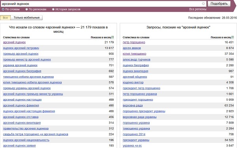The height and width of the screenshot is (148, 237).
Task: Open премьер арсений яценюк link
Action: (21, 54)
